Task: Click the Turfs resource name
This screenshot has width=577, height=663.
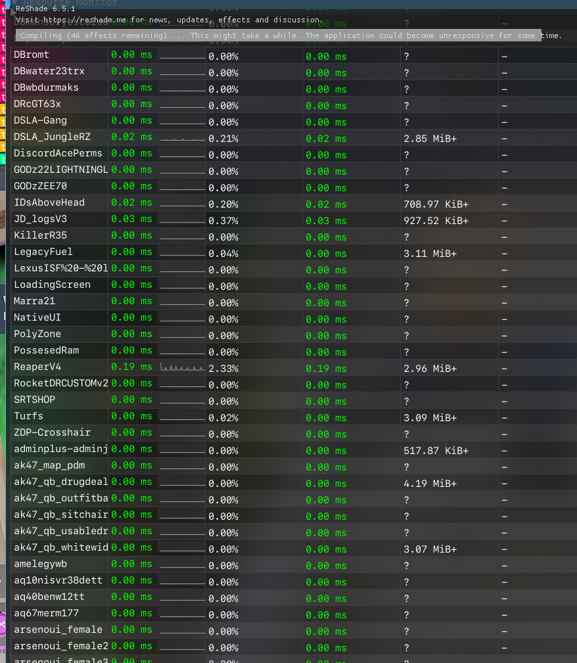Action: [28, 417]
